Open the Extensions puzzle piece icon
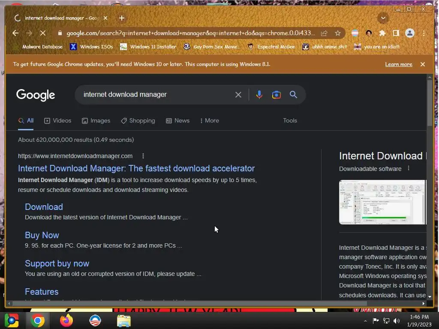439x329 pixels. tap(382, 33)
